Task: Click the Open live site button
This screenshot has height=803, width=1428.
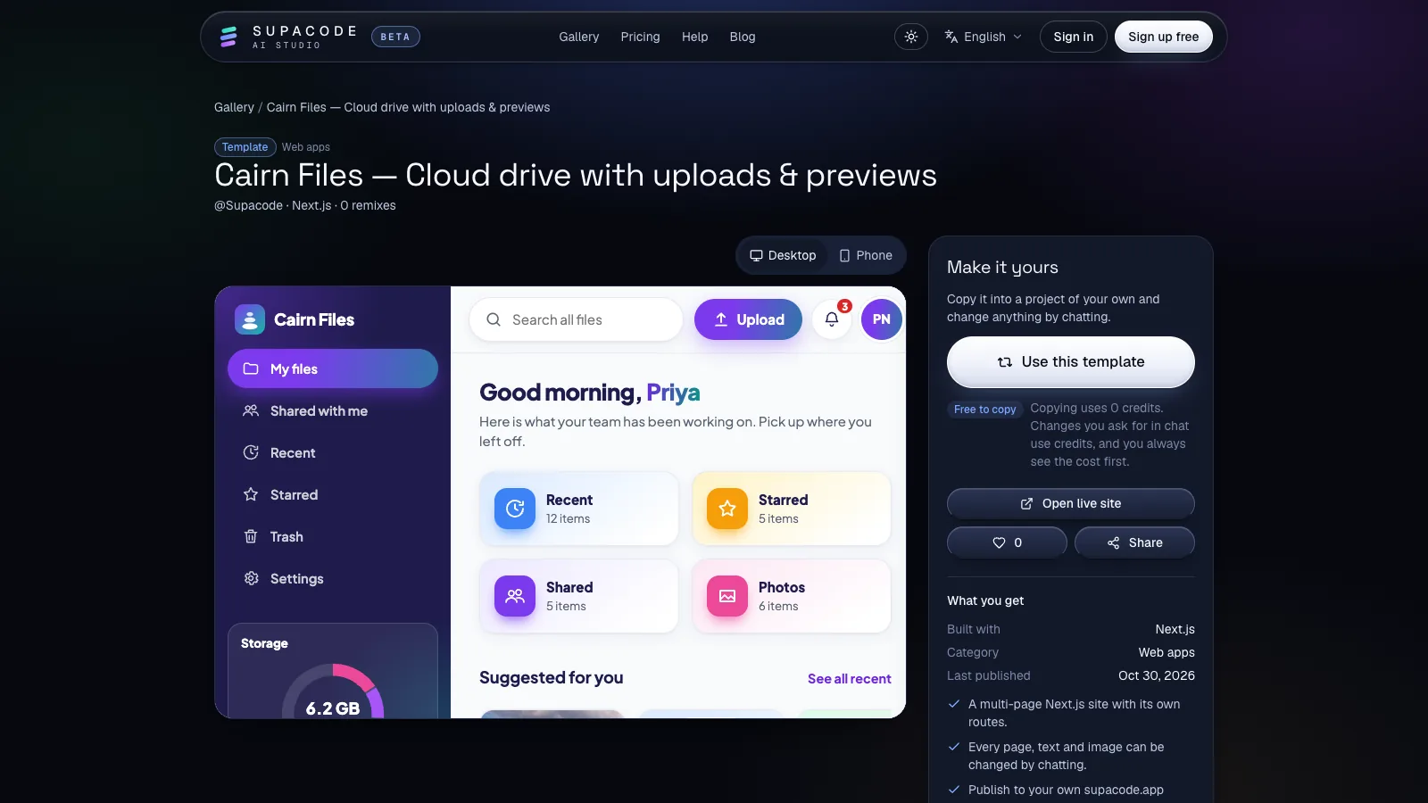Action: [x=1071, y=503]
